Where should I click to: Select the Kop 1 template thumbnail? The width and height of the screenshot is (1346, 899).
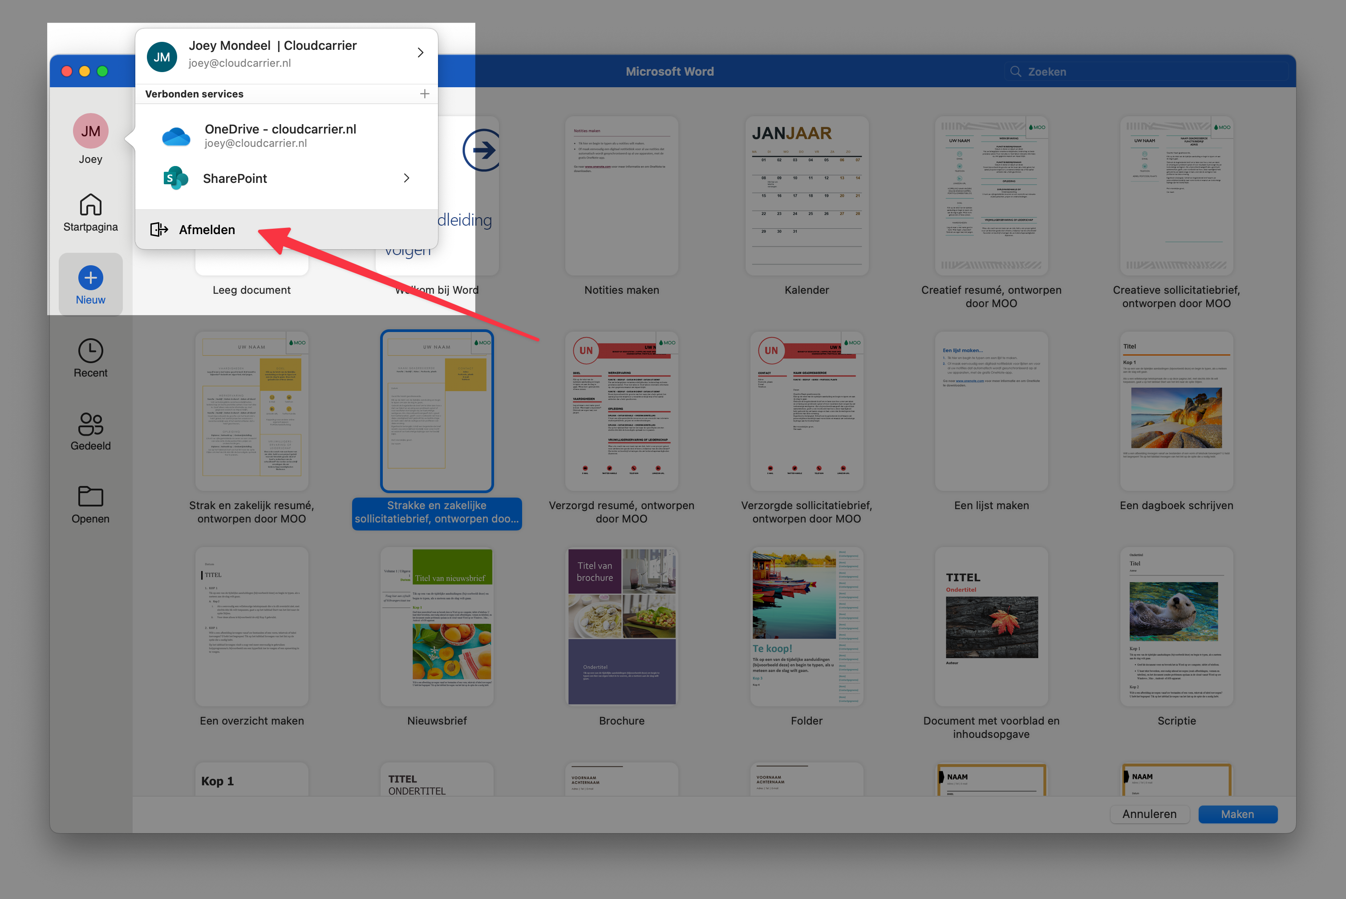251,779
